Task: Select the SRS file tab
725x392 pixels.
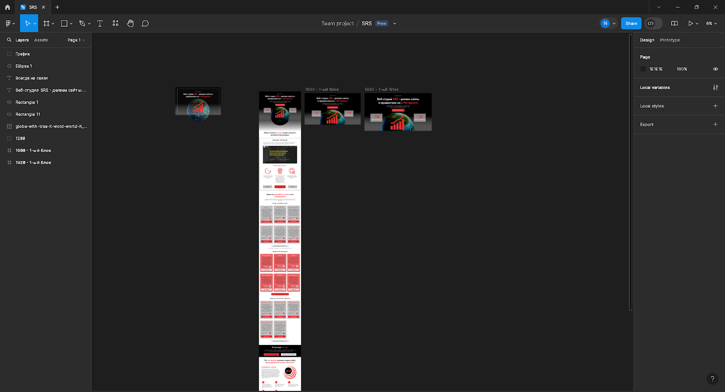Action: click(x=33, y=7)
